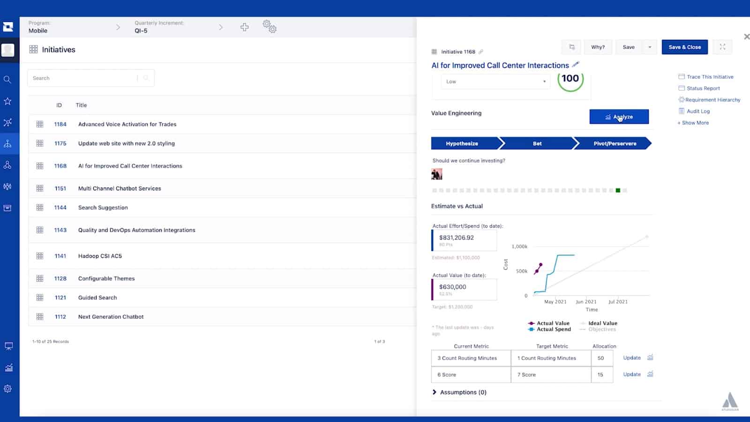Screen dimensions: 750x422
Task: Click the plus icon next to Quarterly Increment
Action: coord(244,27)
